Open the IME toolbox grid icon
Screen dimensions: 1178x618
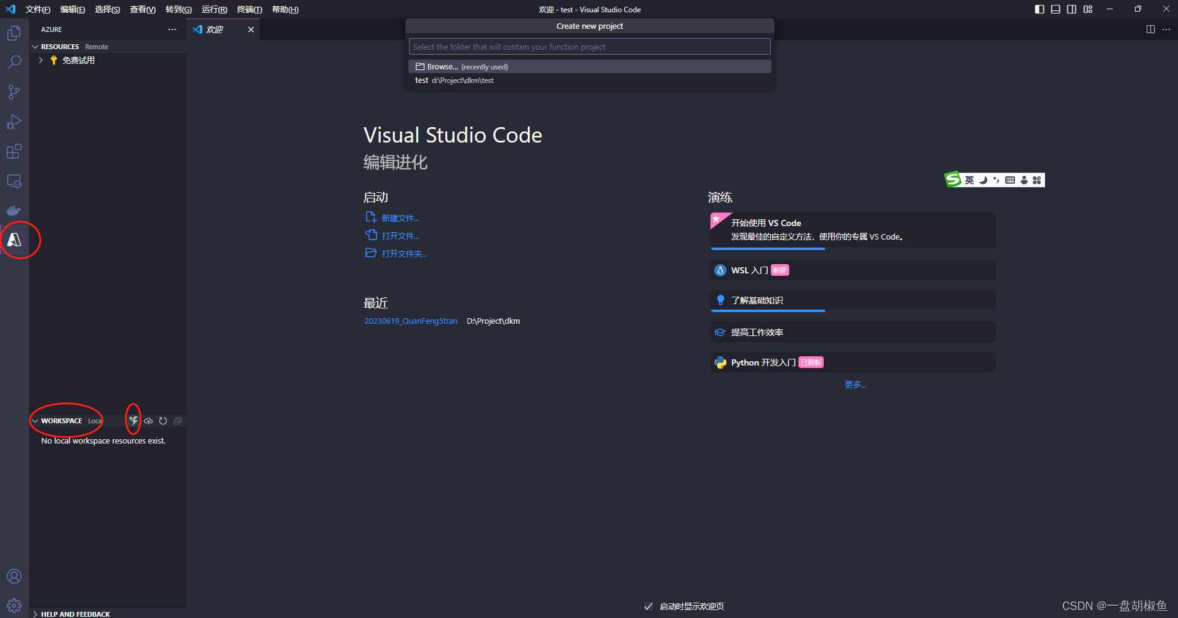point(1037,180)
